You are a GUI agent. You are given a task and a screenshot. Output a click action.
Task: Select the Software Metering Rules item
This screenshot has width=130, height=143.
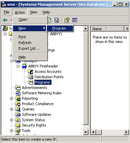(42, 93)
